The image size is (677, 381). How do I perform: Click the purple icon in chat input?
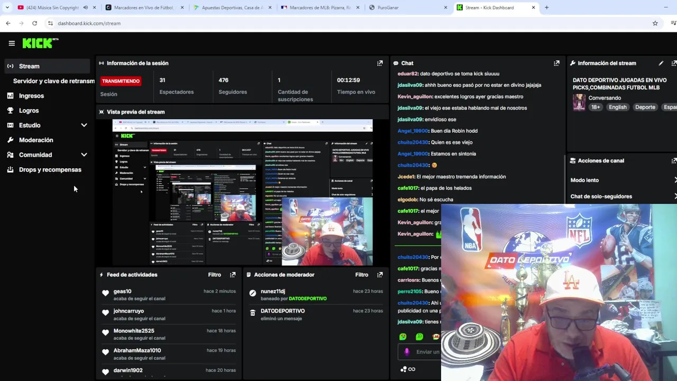(x=407, y=352)
